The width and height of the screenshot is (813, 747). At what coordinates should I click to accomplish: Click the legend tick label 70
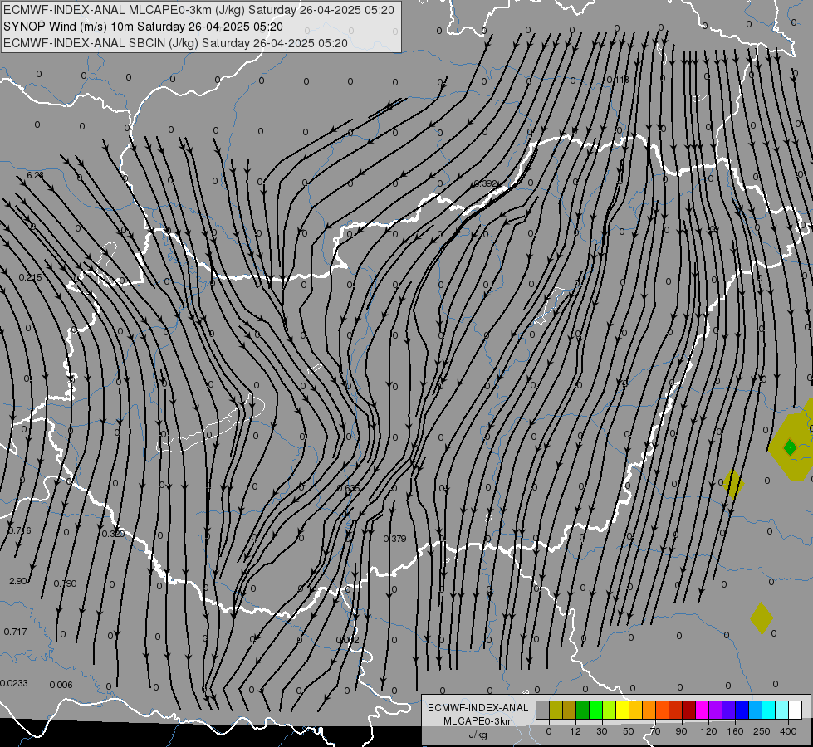tap(655, 731)
